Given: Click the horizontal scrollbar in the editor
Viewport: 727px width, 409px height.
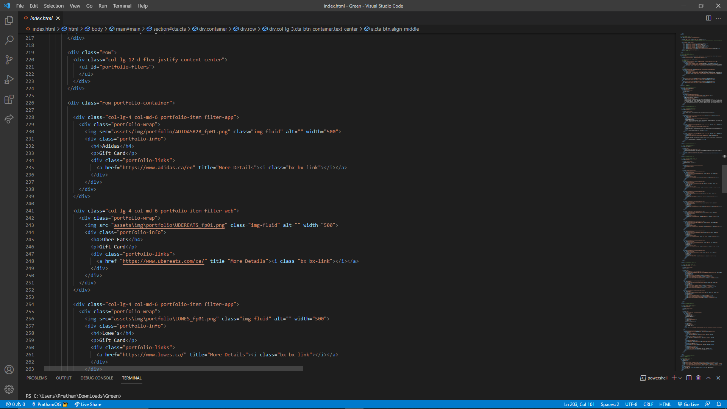Looking at the screenshot, I should pos(173,368).
